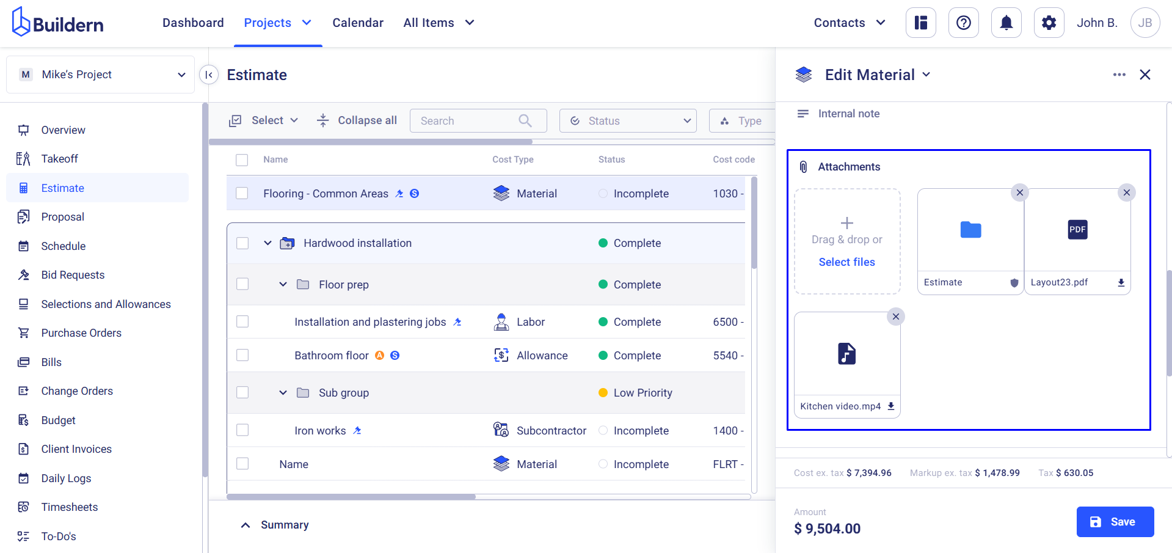The width and height of the screenshot is (1172, 553).
Task: Click the pin icon next to Iron works
Action: (x=357, y=431)
